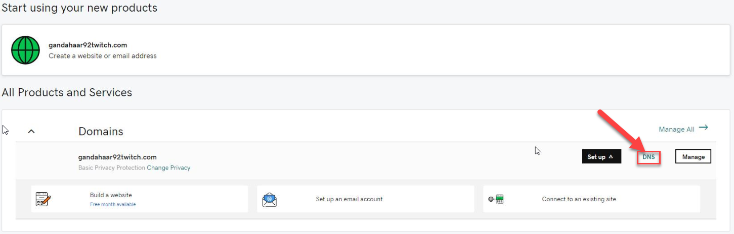Click the Domains section heading
This screenshot has height=234, width=734.
[101, 131]
